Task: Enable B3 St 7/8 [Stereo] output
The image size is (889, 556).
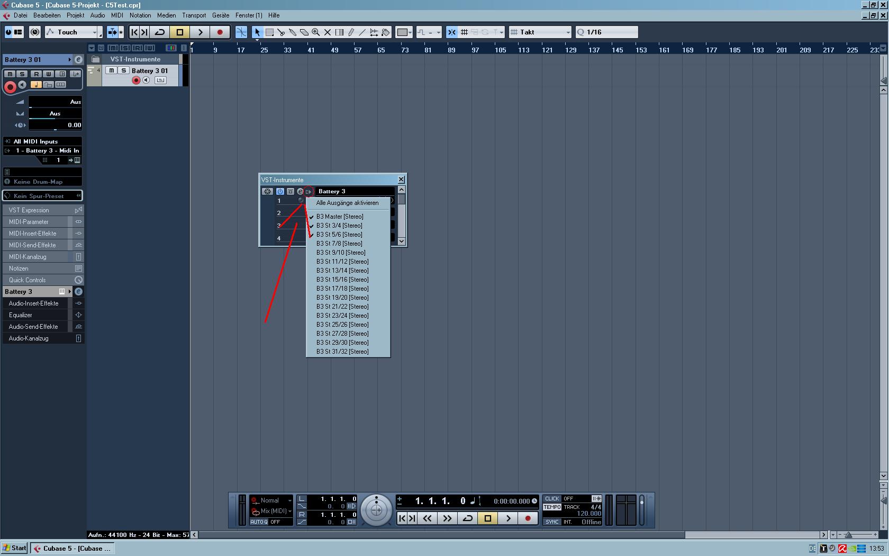Action: (348, 244)
